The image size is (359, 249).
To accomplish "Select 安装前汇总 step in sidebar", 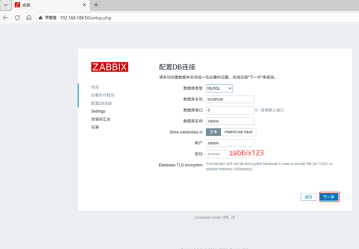I will 101,119.
